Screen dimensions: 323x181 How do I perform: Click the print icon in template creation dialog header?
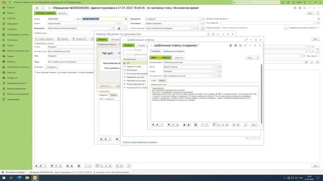236,45
